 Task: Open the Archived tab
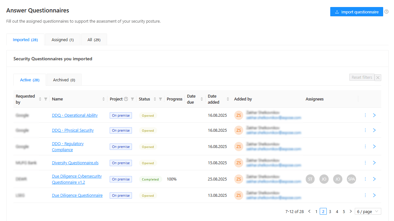(64, 80)
